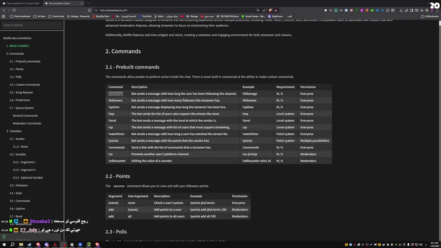Reload the Botrix documentation page
This screenshot has height=248, width=441.
tap(14, 10)
